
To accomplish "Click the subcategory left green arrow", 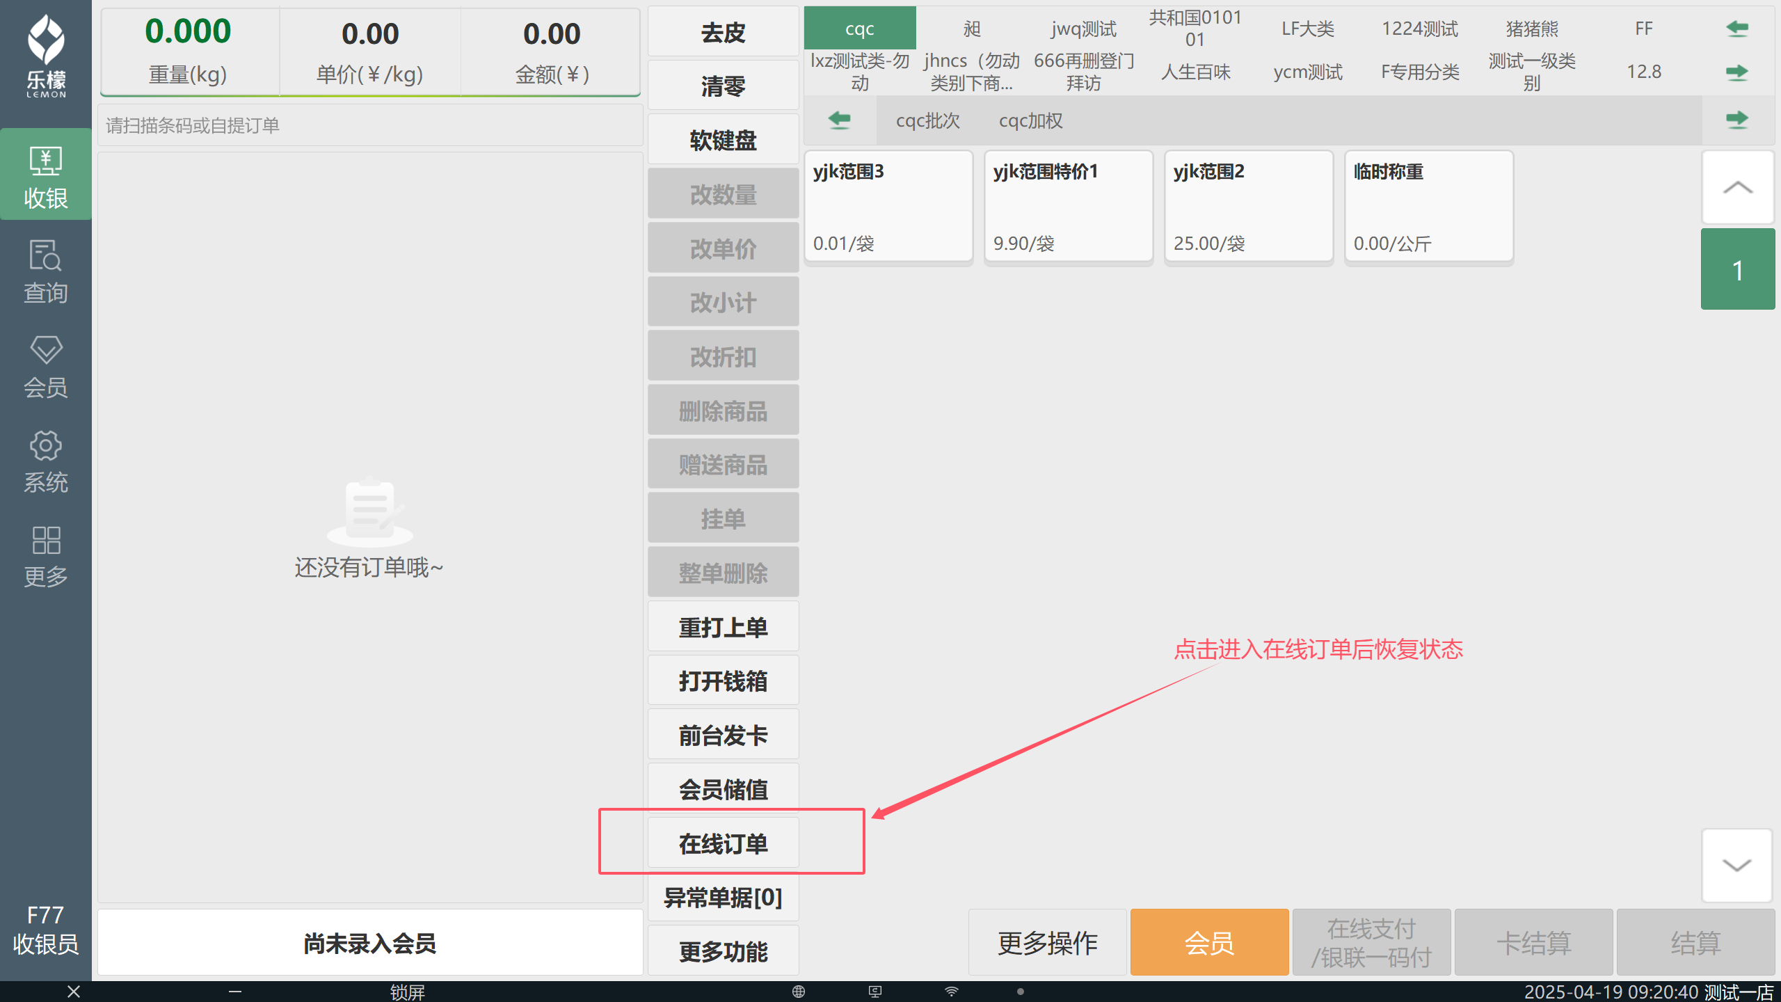I will click(x=840, y=120).
